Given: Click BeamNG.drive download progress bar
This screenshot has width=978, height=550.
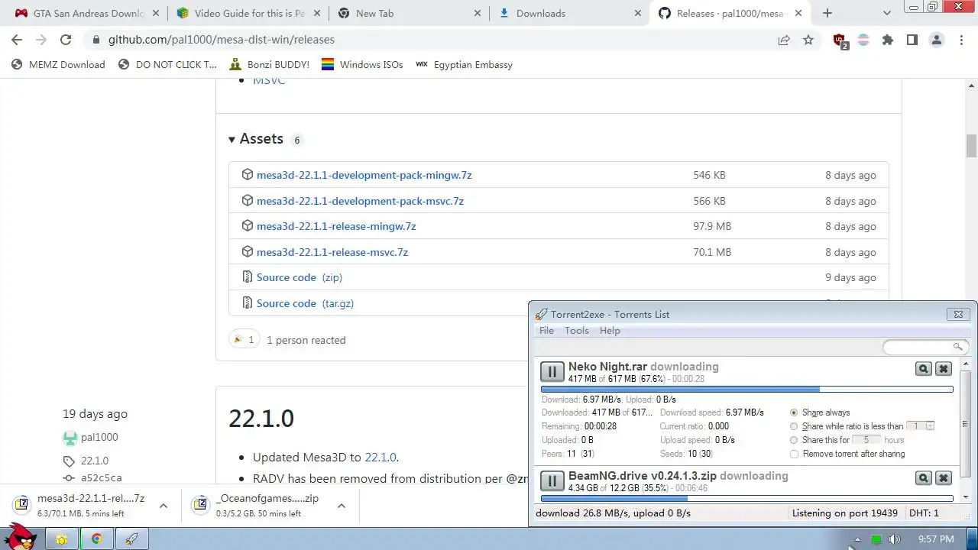Looking at the screenshot, I should tap(746, 499).
